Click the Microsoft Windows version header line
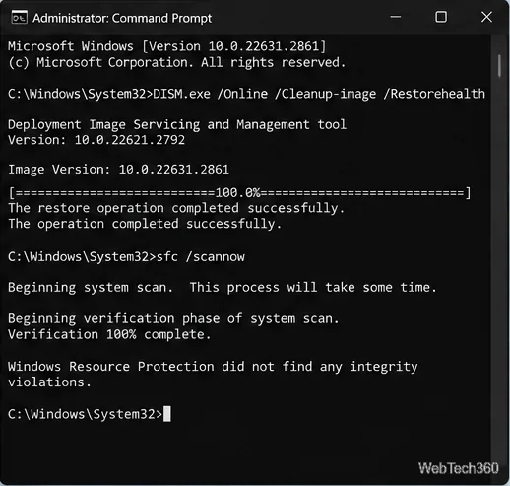Viewport: 510px width, 486px height. [166, 46]
